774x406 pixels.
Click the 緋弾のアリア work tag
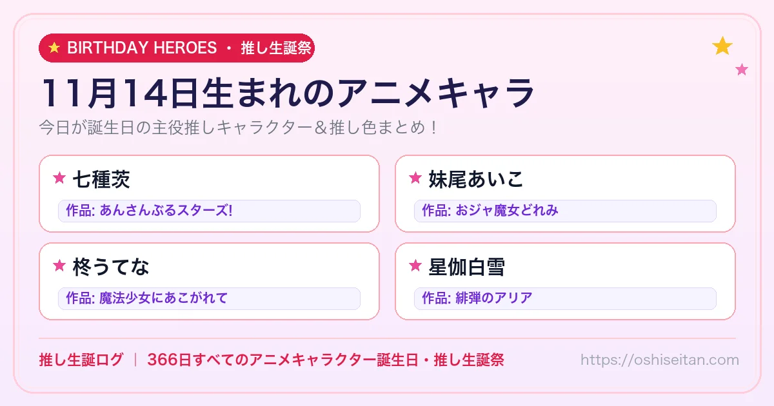565,298
